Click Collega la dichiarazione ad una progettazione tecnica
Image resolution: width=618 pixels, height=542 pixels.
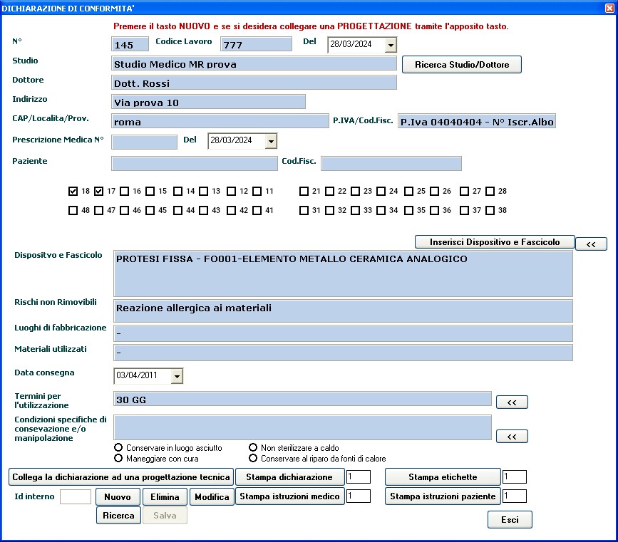tap(121, 477)
